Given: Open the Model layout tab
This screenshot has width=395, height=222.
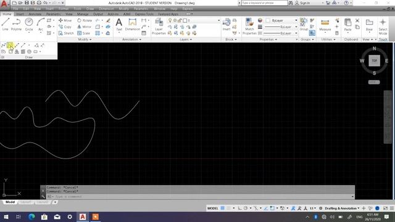Looking at the screenshot, I should click(x=10, y=202).
